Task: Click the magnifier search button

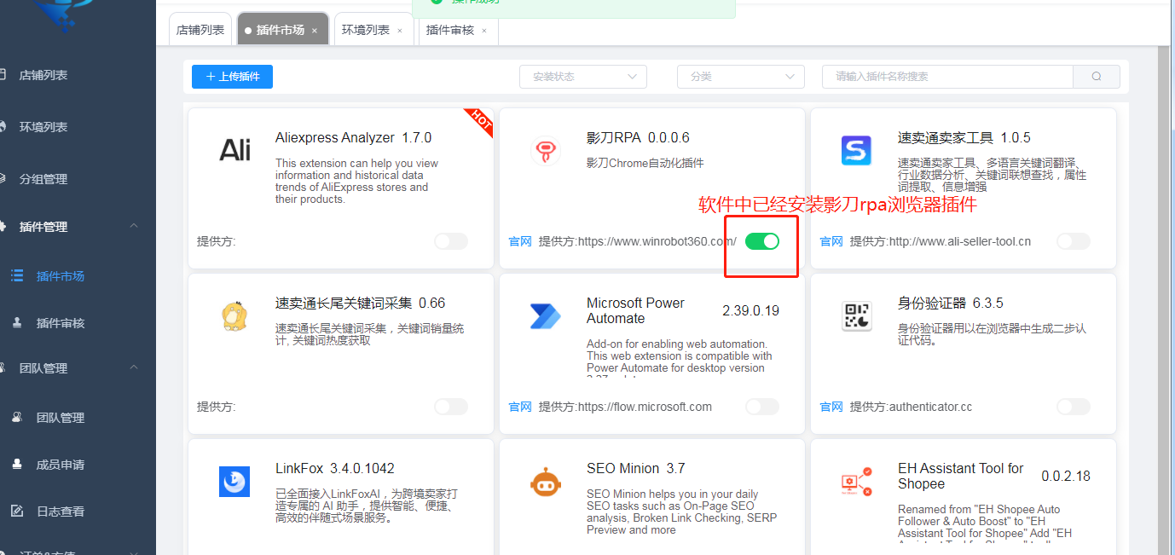Action: [x=1097, y=77]
